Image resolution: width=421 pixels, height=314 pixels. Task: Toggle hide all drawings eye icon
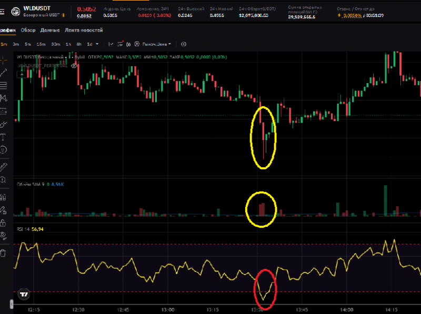3,235
